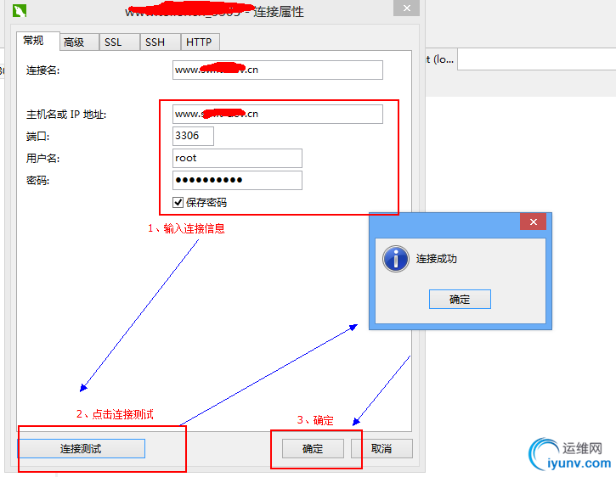Open the HTTP tab
The image size is (616, 477).
(x=200, y=42)
